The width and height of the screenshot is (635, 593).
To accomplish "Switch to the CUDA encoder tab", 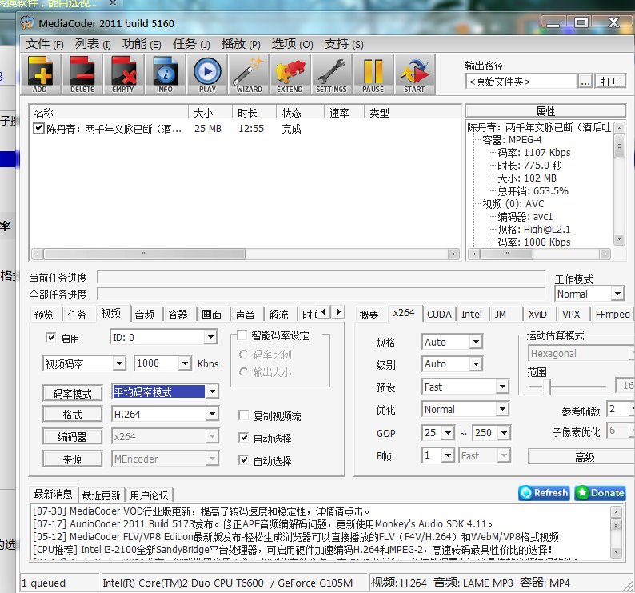I will [439, 315].
